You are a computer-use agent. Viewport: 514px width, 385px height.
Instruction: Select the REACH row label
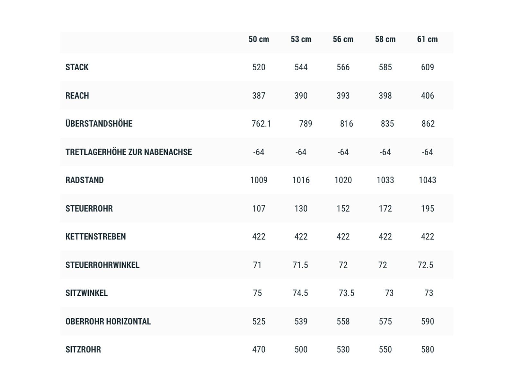click(x=77, y=96)
